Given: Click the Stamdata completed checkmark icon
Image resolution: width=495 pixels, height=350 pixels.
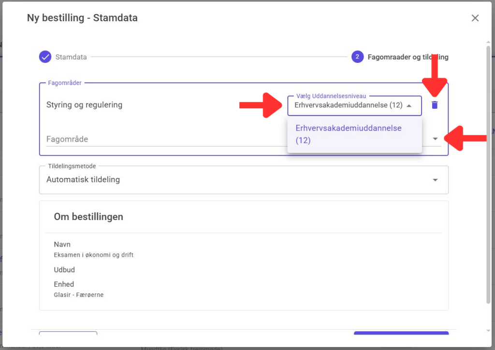Looking at the screenshot, I should (x=45, y=57).
